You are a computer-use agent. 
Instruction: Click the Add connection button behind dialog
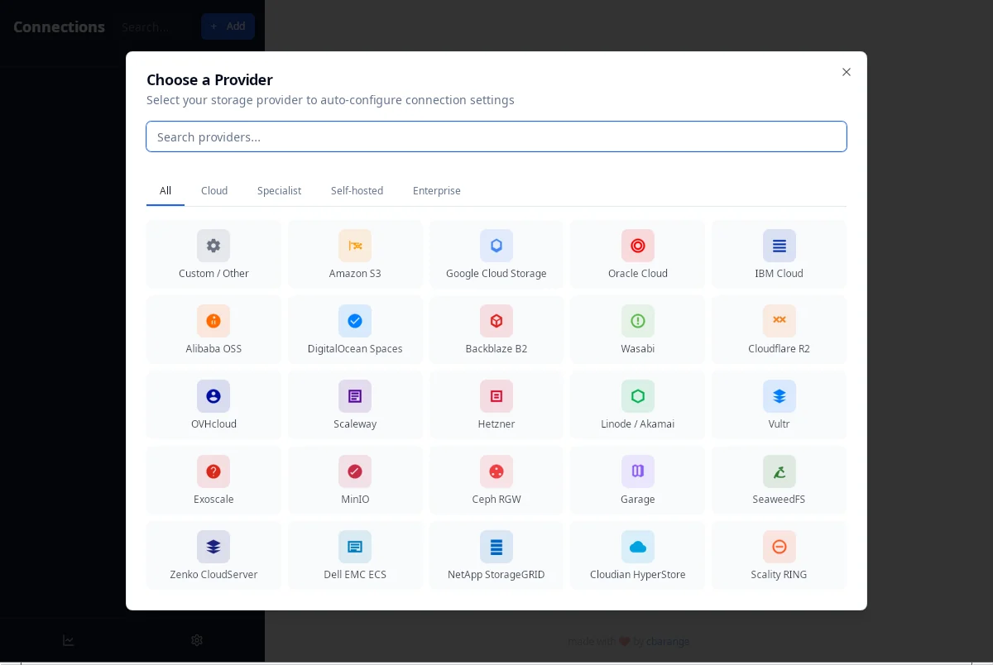tap(228, 26)
